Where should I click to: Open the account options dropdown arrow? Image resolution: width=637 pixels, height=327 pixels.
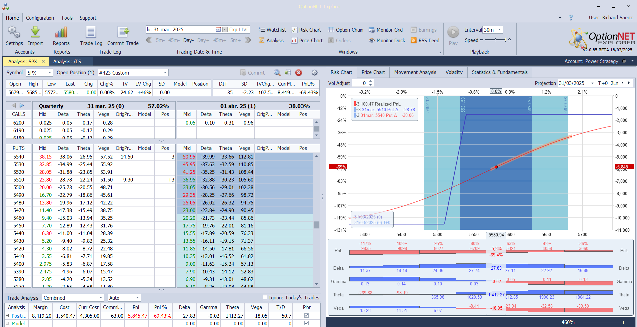coord(632,61)
